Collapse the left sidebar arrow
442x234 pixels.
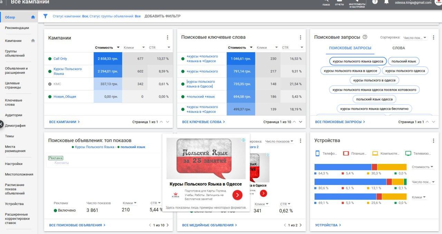1,124
